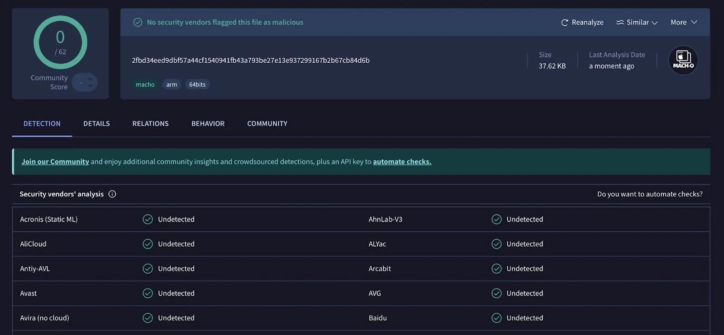The width and height of the screenshot is (724, 335).
Task: Click Baidu undetected check icon
Action: (496, 318)
